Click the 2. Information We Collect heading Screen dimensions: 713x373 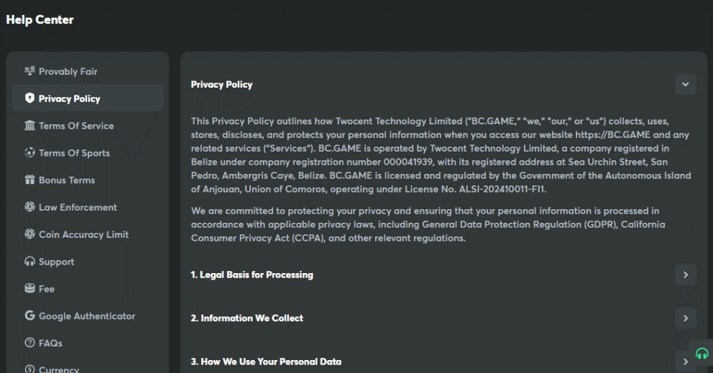click(x=247, y=318)
